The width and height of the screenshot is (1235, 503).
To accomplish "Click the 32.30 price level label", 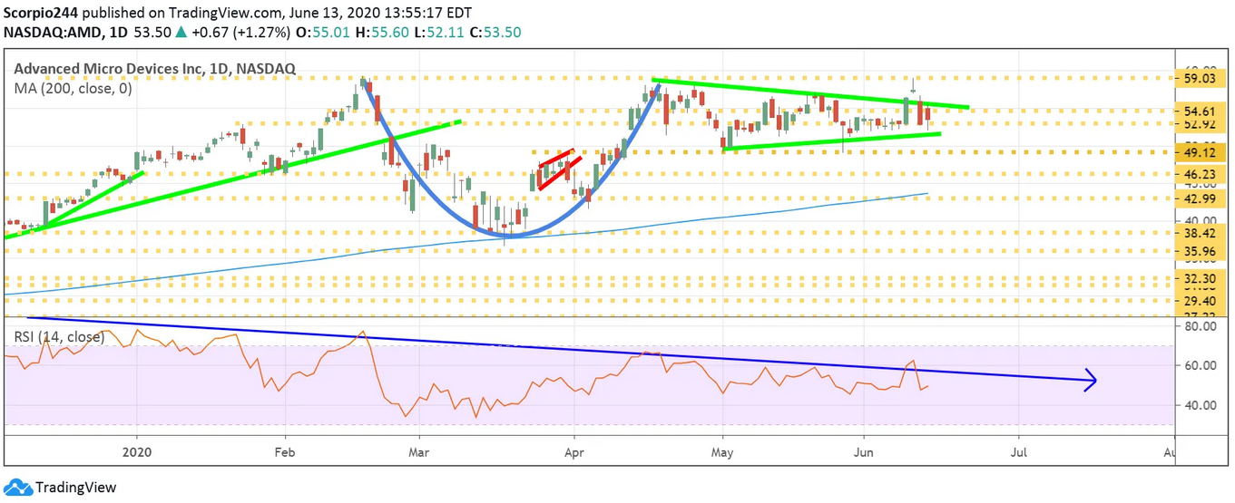I will tap(1199, 280).
